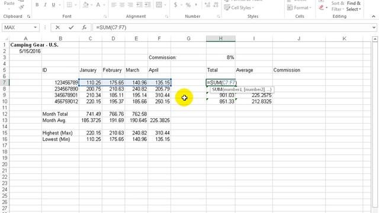Open Clear options dropdown arrow
This screenshot has height=213, width=379.
point(326,8)
